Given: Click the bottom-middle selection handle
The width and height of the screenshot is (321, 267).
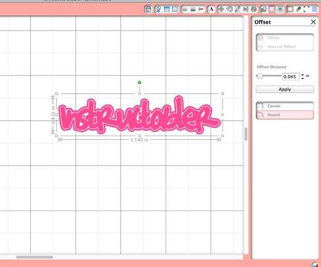Looking at the screenshot, I should (139, 136).
